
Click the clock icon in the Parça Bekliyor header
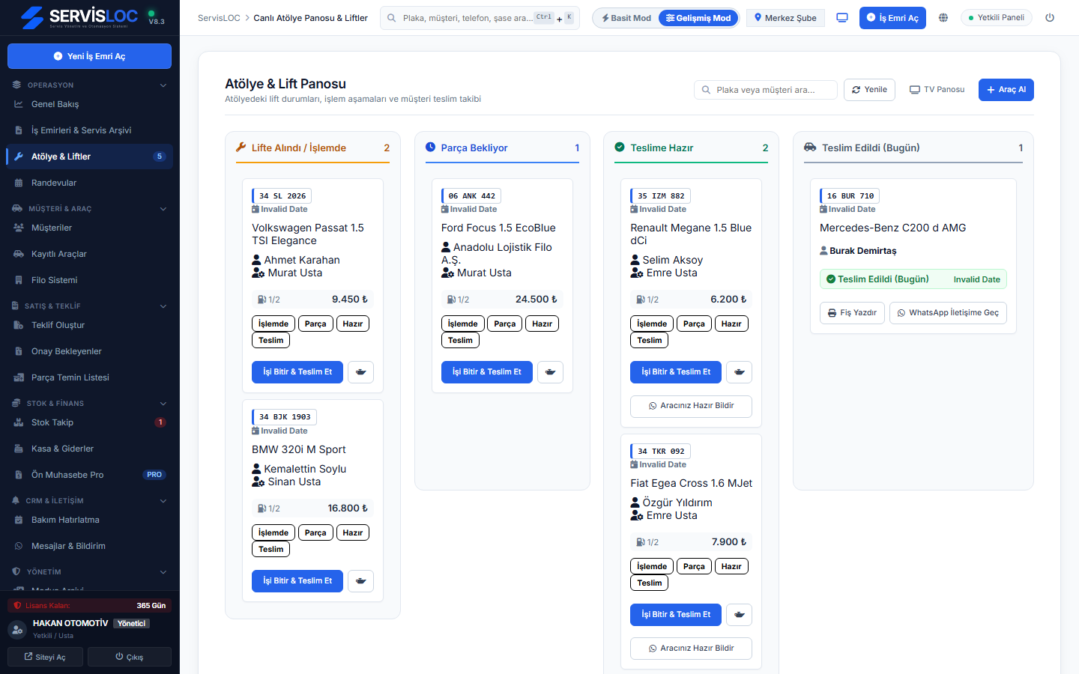(431, 148)
